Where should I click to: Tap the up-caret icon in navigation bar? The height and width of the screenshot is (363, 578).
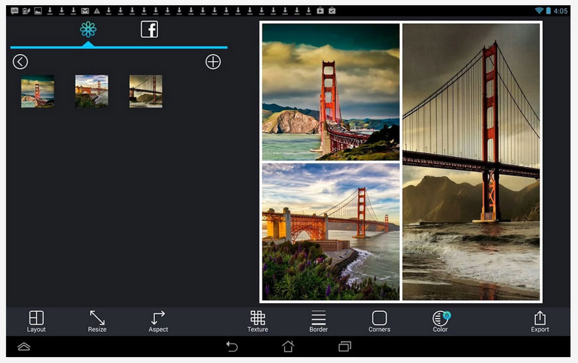[24, 347]
